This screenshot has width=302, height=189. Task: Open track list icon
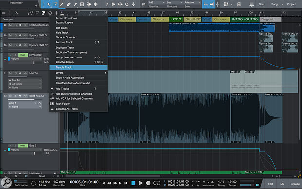click(x=4, y=13)
